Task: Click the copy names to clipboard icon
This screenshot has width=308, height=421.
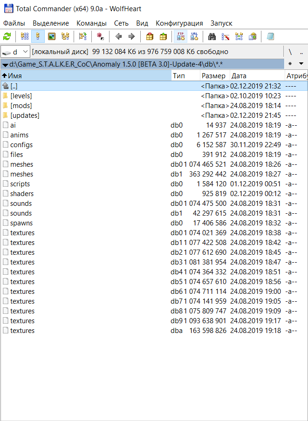Action: (253, 36)
